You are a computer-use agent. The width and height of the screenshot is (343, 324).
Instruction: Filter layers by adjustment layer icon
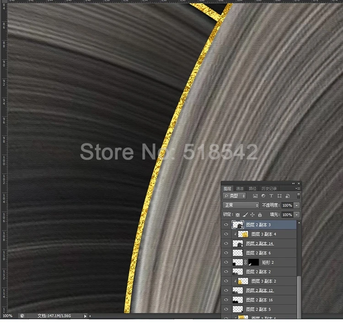coord(263,196)
